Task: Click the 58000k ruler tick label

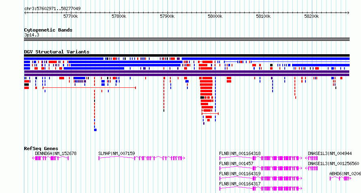Action: coord(215,16)
